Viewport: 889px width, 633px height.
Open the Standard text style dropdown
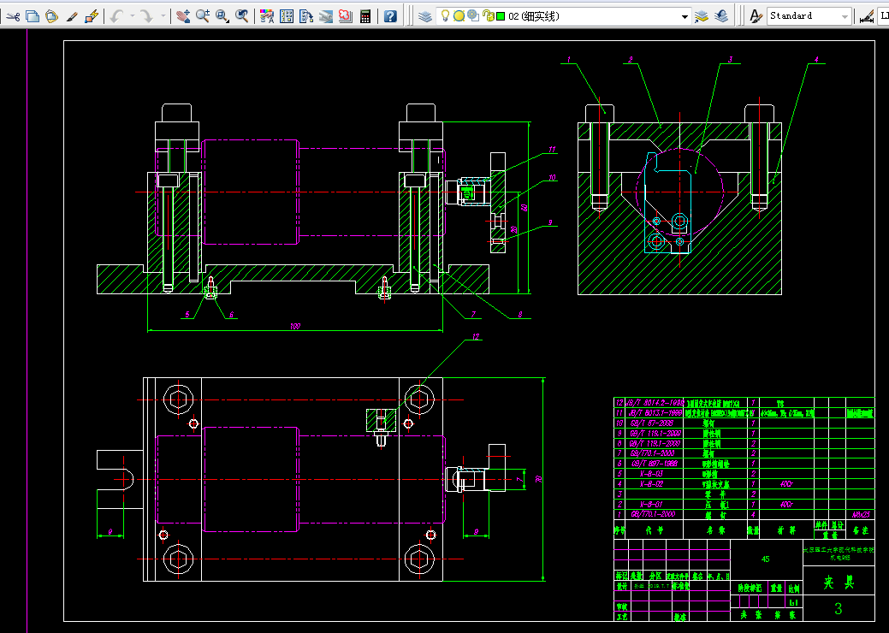pos(809,16)
